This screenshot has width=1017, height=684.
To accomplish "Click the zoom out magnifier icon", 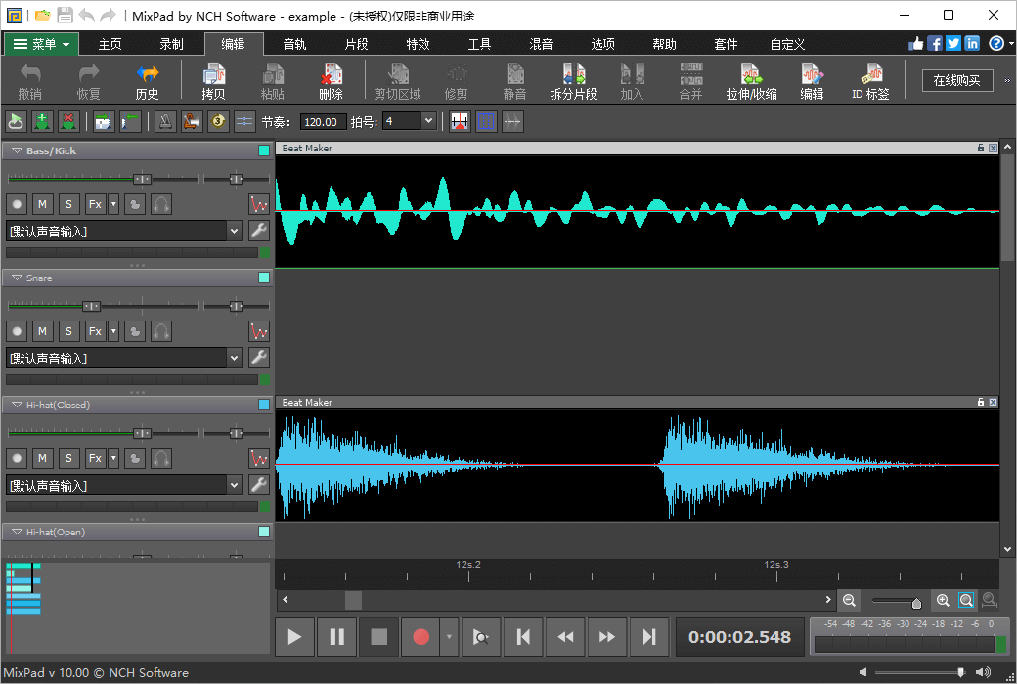I will 849,600.
